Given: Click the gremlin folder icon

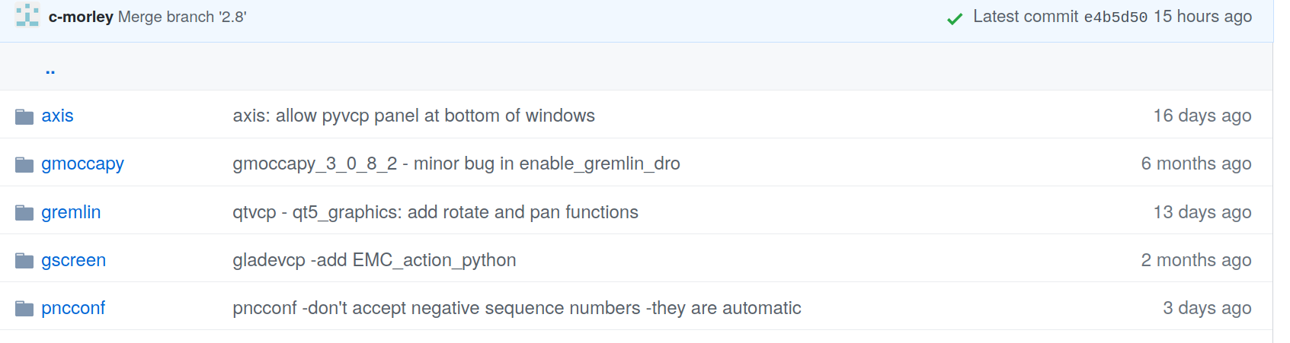Looking at the screenshot, I should click(24, 213).
